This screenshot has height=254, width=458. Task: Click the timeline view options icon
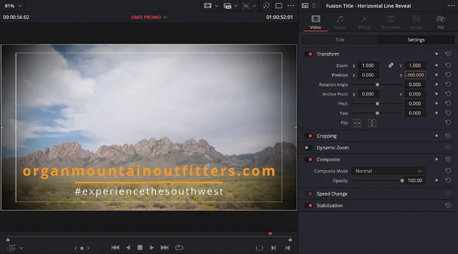tap(227, 6)
